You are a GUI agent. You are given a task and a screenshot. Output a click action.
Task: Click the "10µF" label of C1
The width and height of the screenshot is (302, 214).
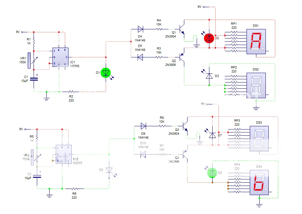[25, 81]
